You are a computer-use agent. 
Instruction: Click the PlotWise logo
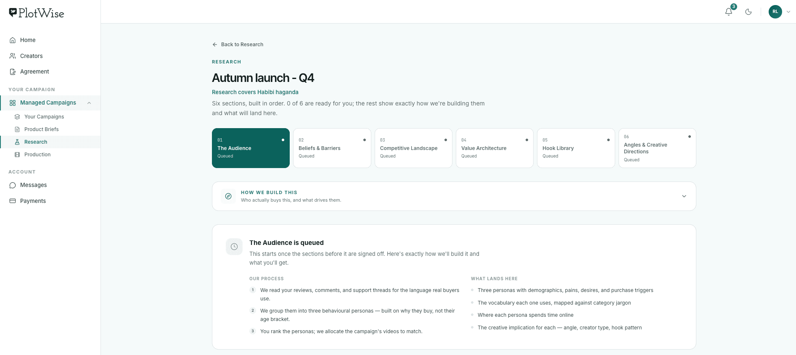[x=37, y=13]
